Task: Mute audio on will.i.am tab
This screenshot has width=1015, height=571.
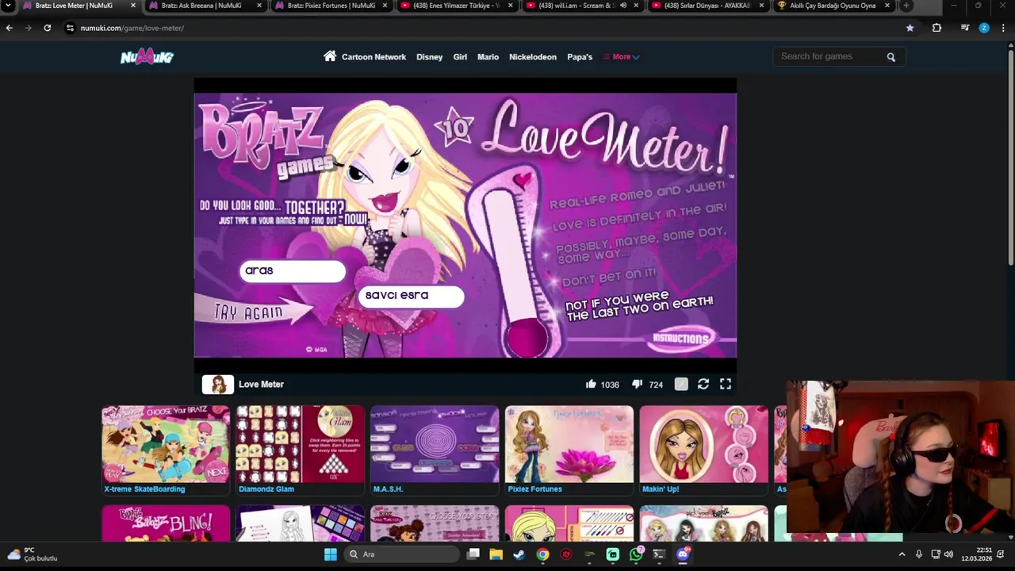Action: point(623,6)
